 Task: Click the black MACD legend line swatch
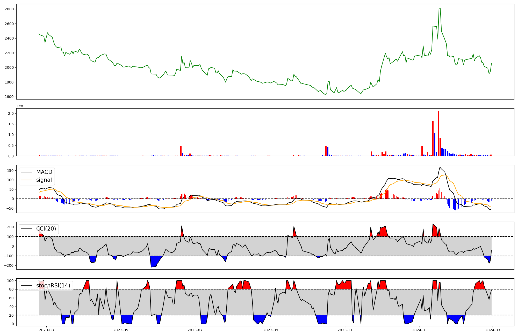click(26, 172)
